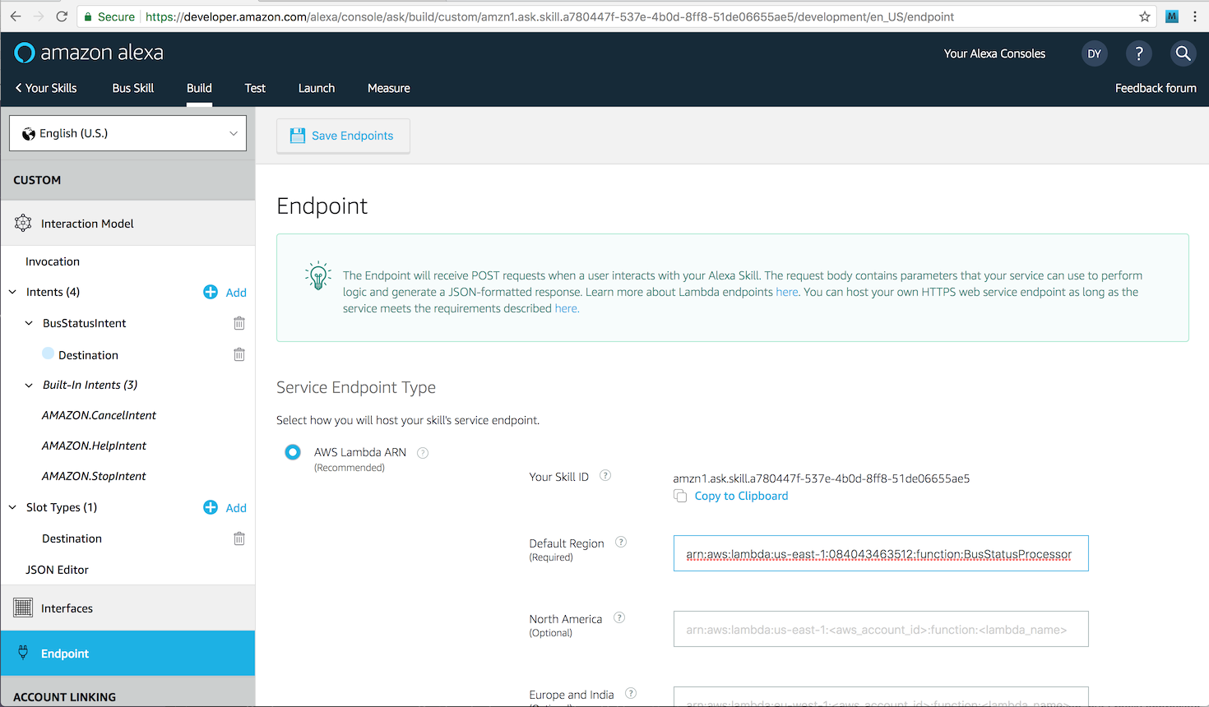Select AMAZON.CancelIntent in sidebar

point(99,415)
